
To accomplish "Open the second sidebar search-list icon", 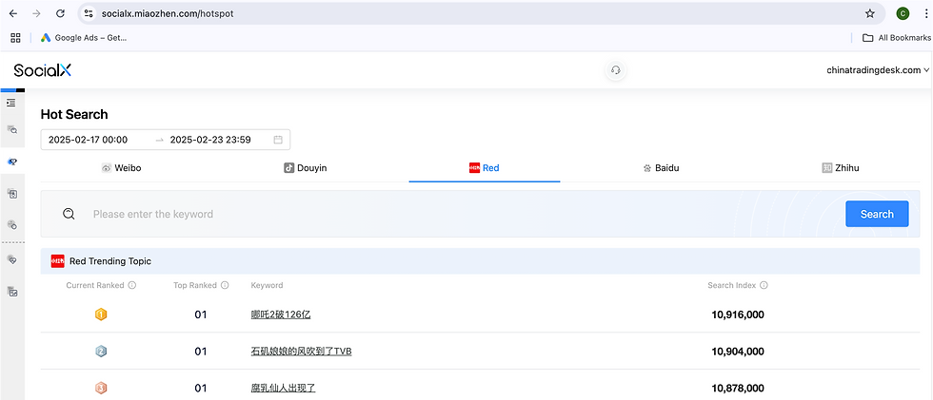I will tap(11, 129).
